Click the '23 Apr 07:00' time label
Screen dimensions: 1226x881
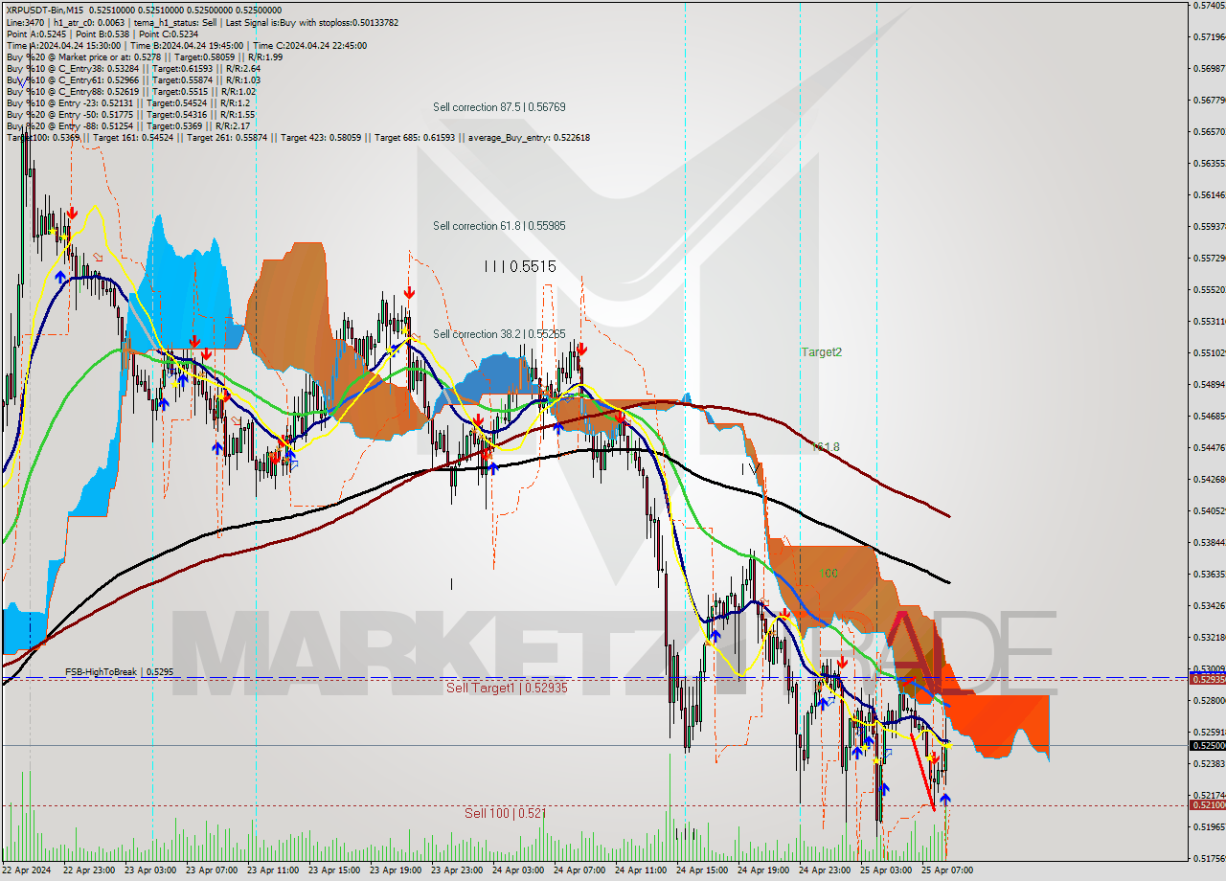(x=213, y=871)
